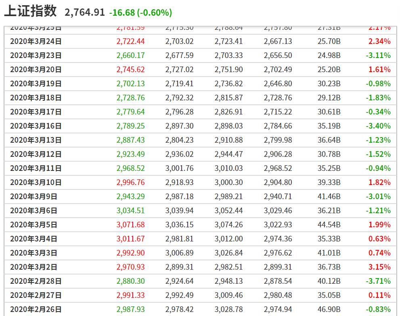Click closing price 3,034.51
Viewport: 402px width, 316px height.
point(130,210)
